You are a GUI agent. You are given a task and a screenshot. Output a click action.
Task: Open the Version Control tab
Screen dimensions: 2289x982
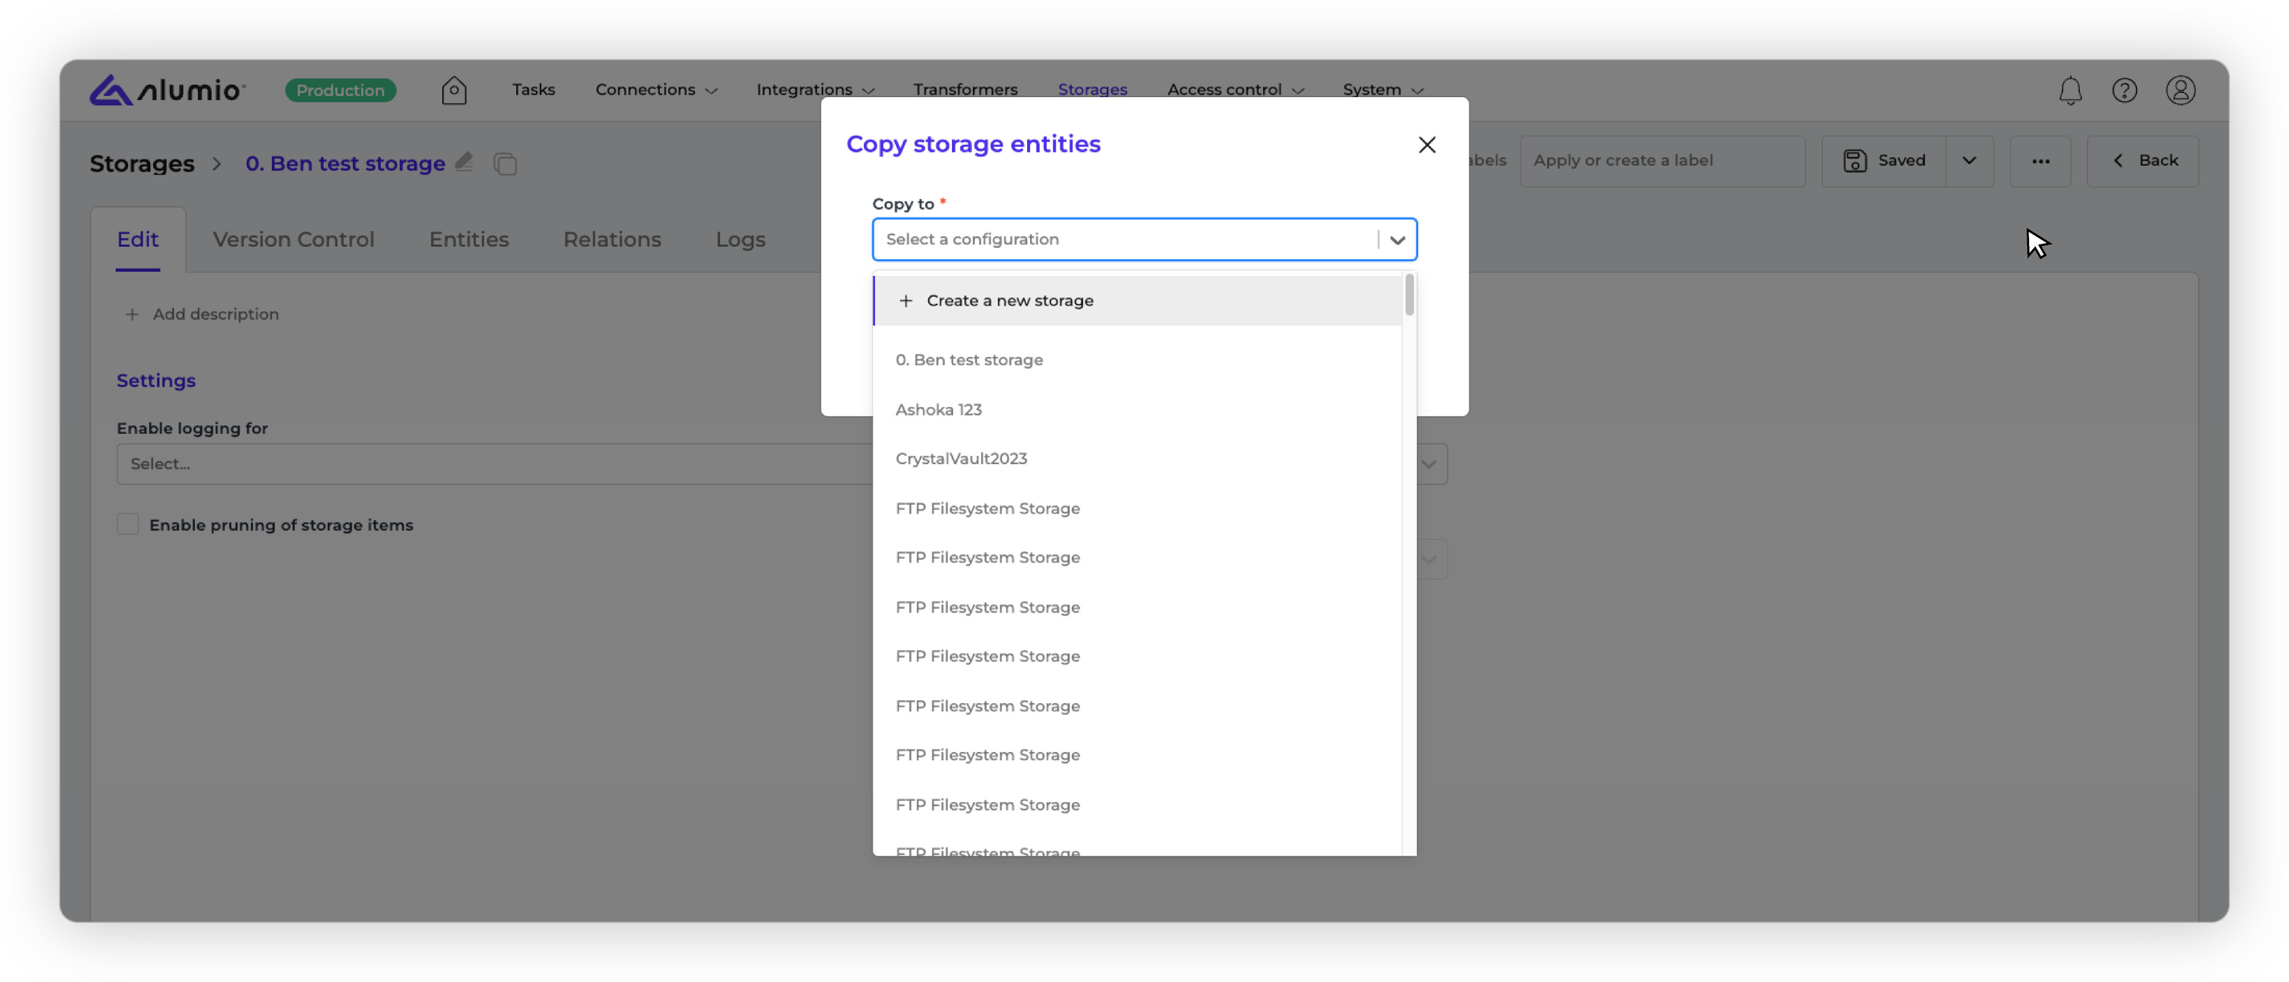(x=293, y=239)
